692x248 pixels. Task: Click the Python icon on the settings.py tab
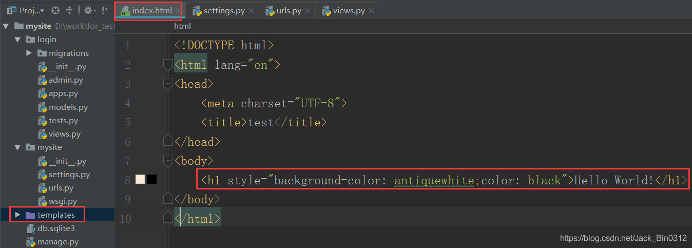point(196,10)
